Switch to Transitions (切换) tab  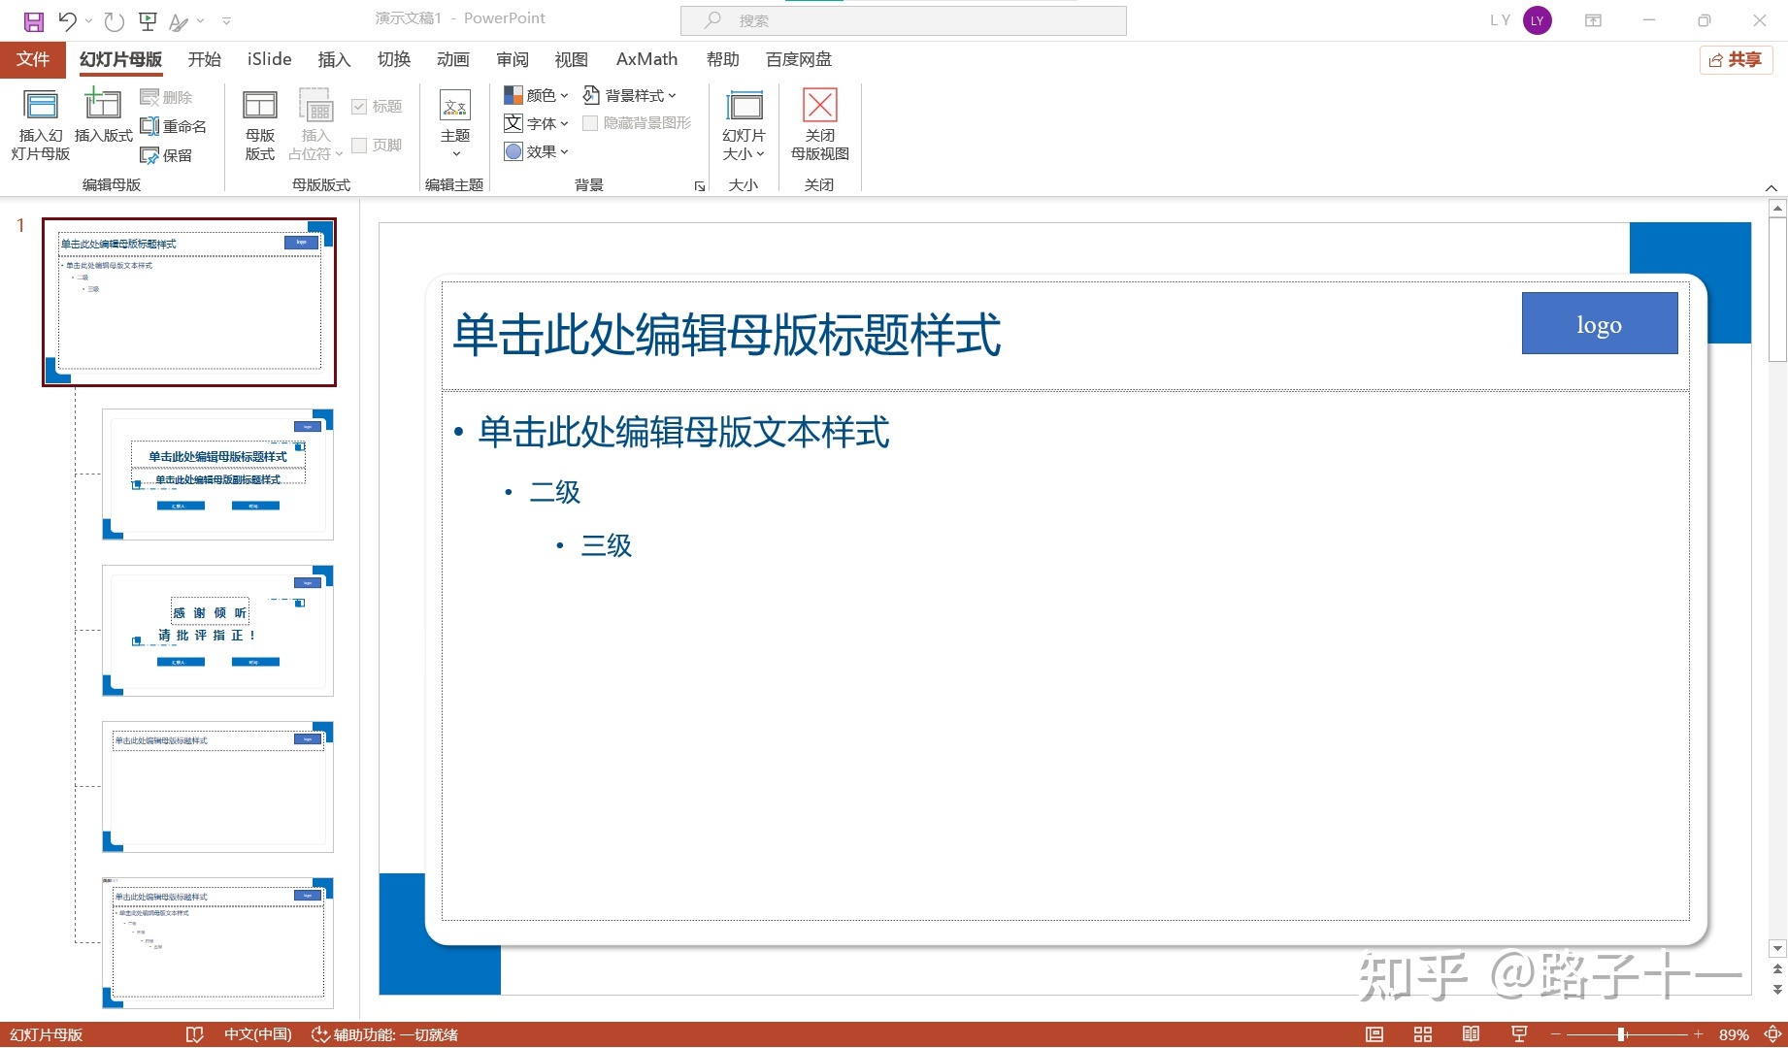point(394,59)
